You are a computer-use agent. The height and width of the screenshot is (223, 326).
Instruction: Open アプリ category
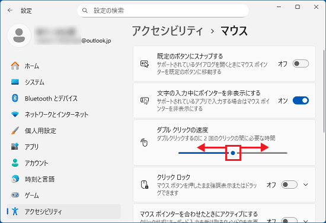(64, 147)
